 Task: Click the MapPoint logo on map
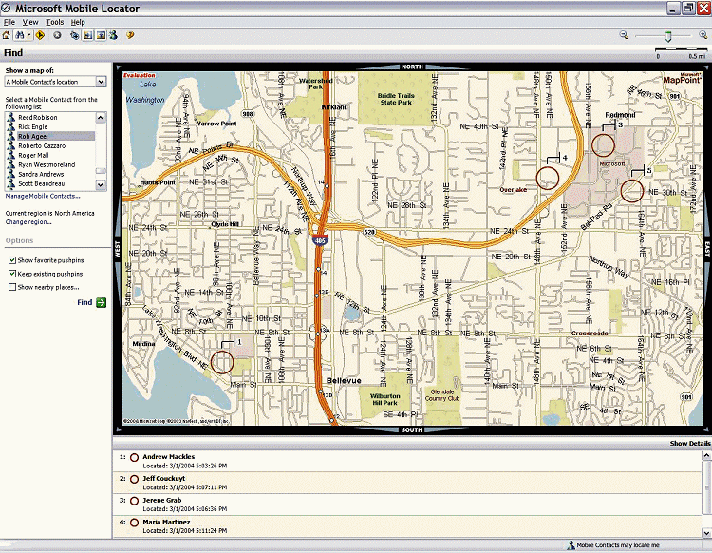[x=682, y=80]
